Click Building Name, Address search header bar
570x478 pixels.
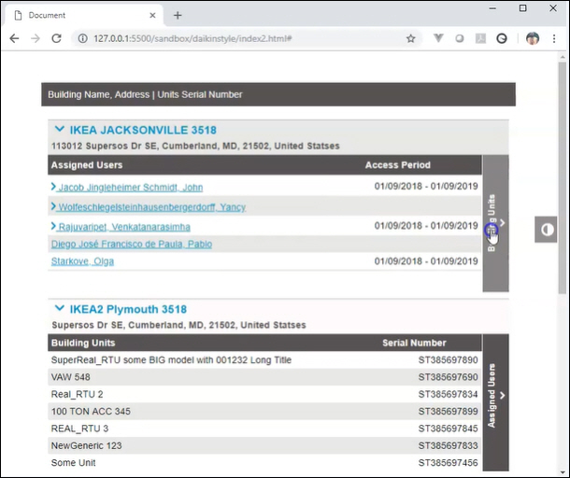coord(278,94)
